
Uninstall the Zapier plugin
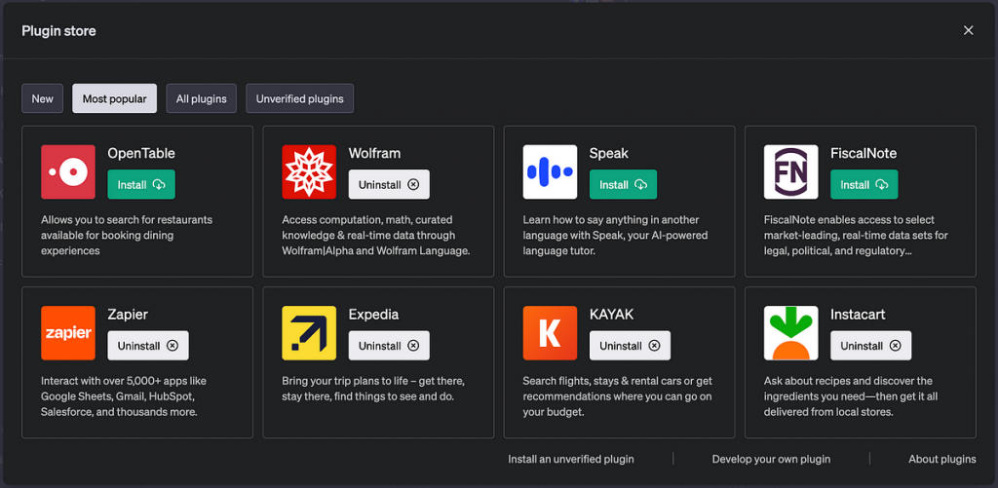(148, 346)
